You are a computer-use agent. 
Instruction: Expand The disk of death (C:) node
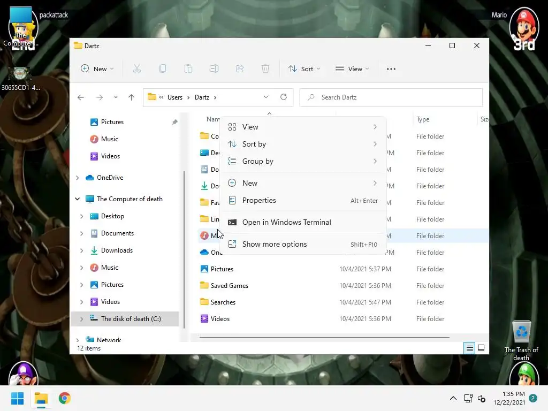(x=82, y=319)
